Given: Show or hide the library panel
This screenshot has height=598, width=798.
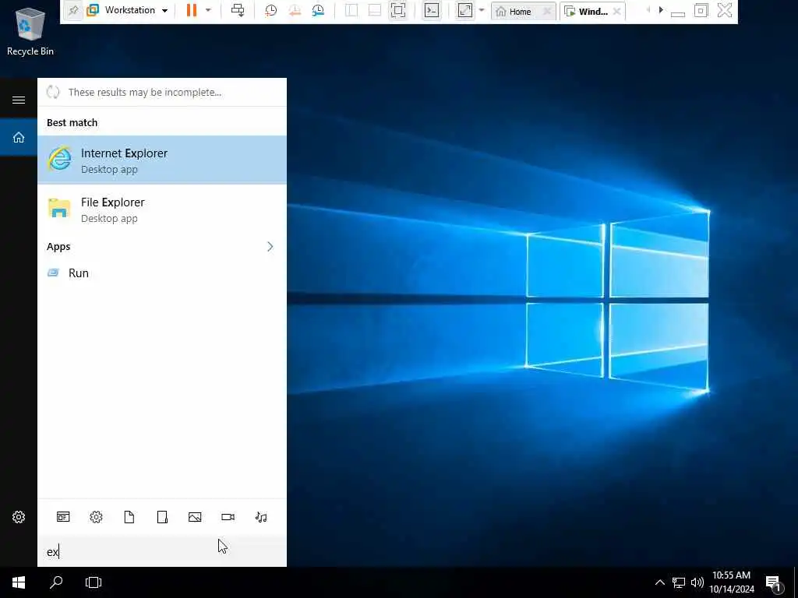Looking at the screenshot, I should click(351, 10).
